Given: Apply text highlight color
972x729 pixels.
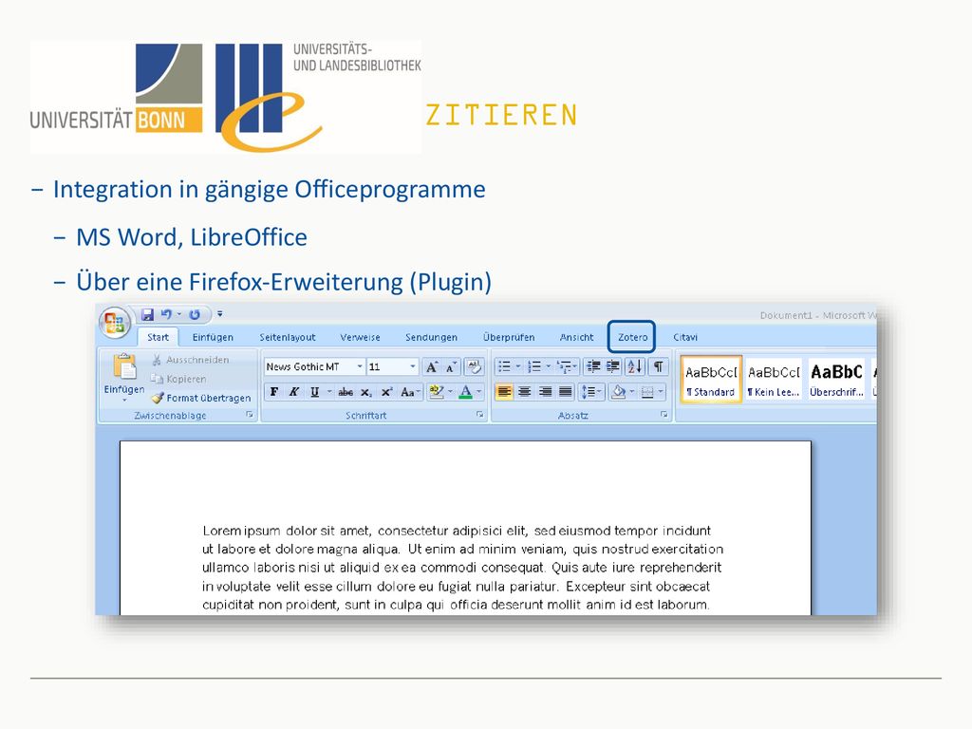Looking at the screenshot, I should point(437,392).
